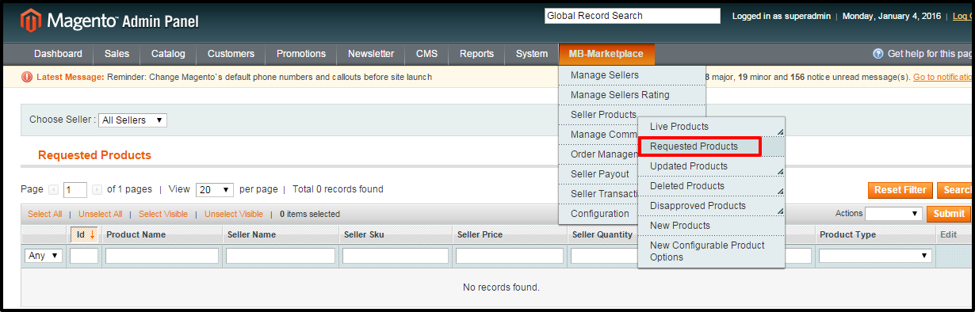The height and width of the screenshot is (312, 975).
Task: Click the Magento logo icon
Action: pyautogui.click(x=32, y=20)
